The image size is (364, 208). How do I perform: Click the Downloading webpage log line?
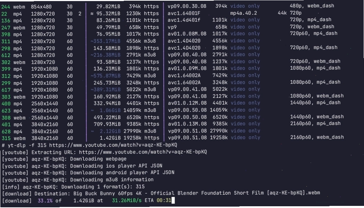[64, 159]
